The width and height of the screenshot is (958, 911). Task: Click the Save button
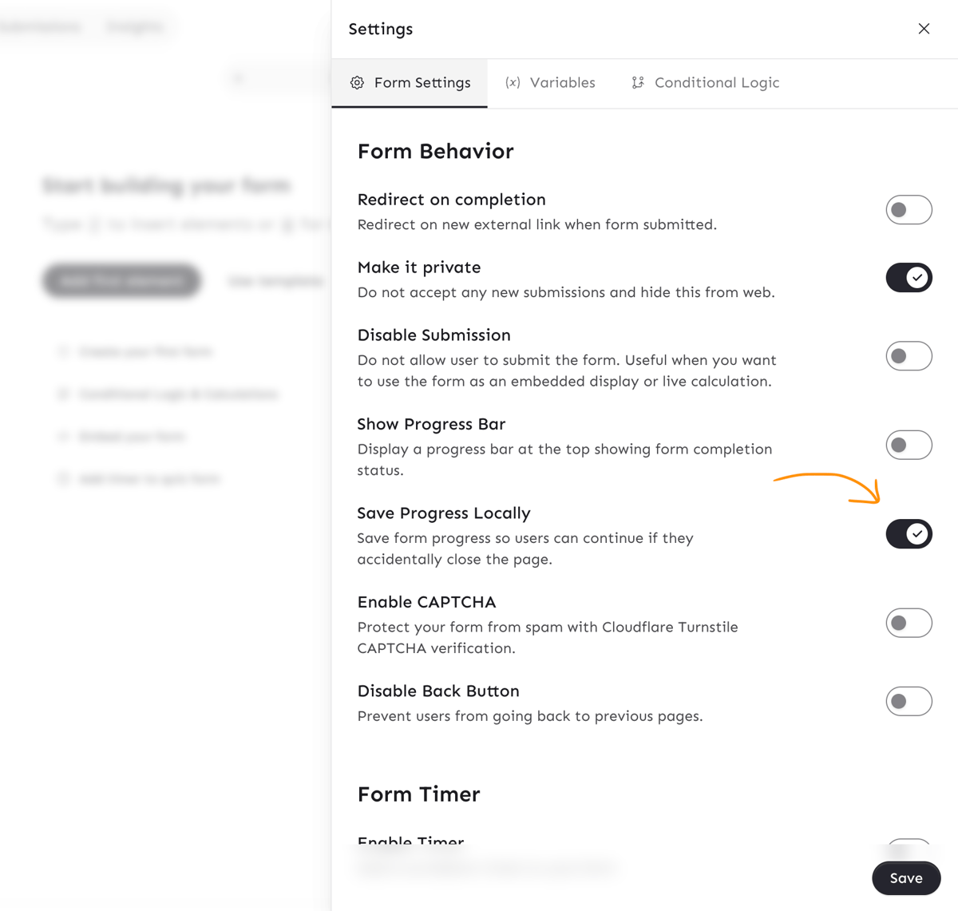905,878
